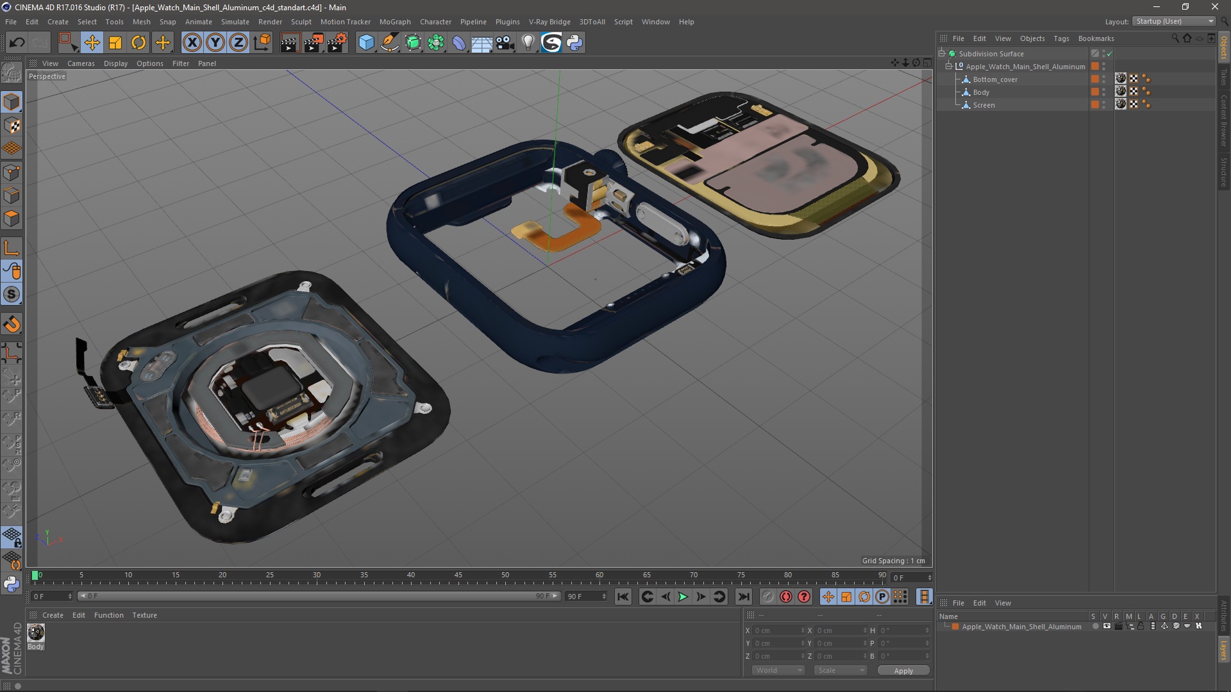
Task: Add a Light object
Action: 528,43
